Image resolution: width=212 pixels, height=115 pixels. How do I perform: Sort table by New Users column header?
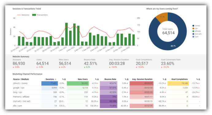point(83,79)
